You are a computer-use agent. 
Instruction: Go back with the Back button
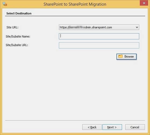click(92, 127)
